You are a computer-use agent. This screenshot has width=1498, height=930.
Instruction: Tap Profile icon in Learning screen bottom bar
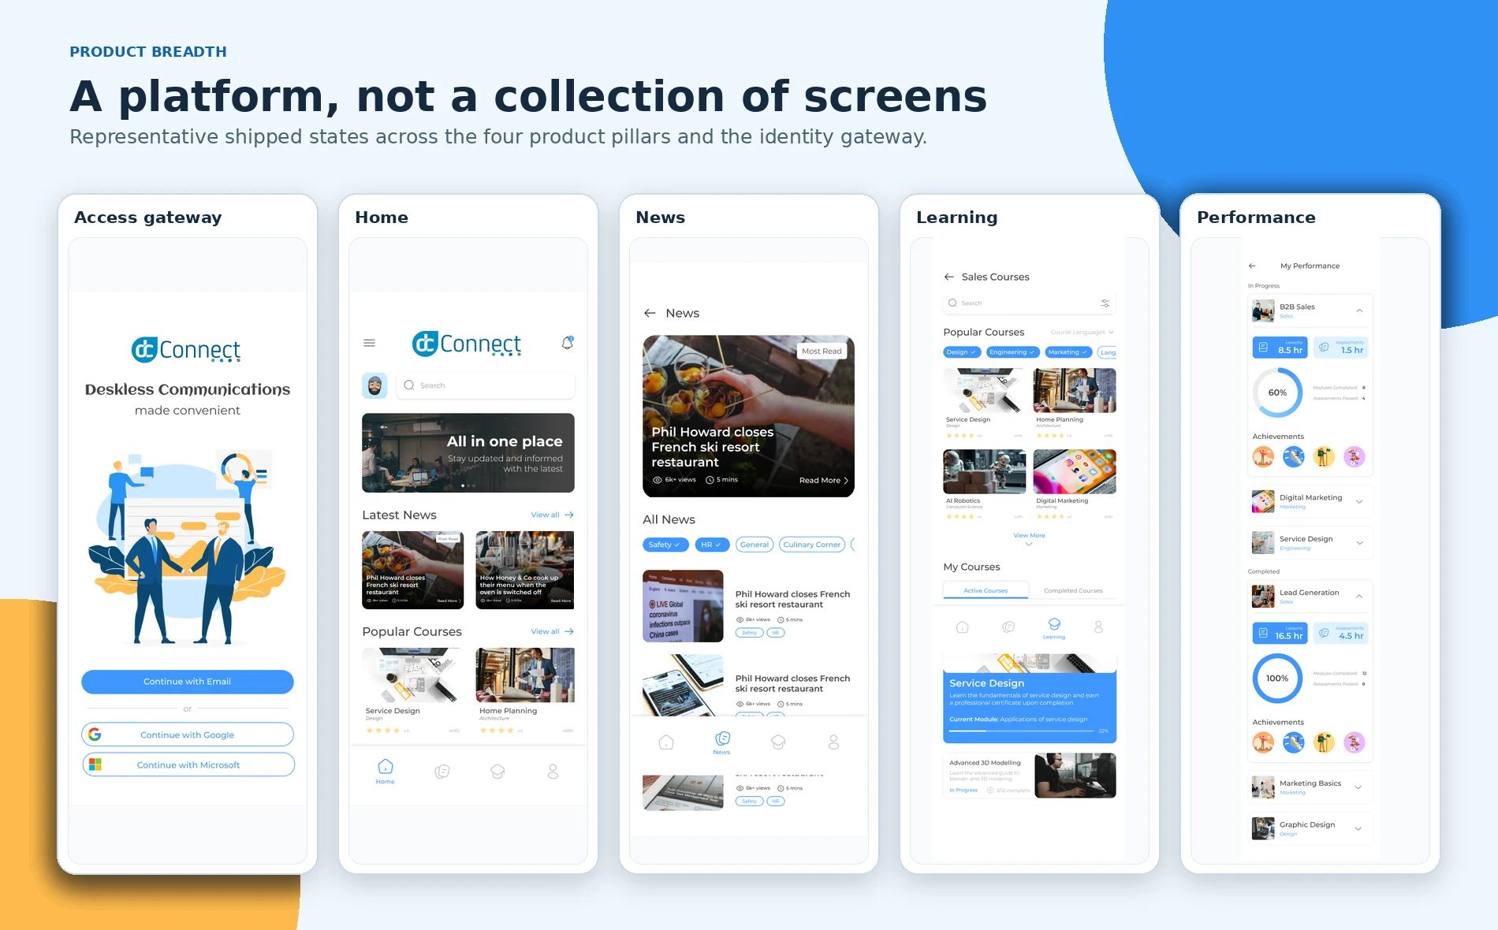click(x=1098, y=627)
